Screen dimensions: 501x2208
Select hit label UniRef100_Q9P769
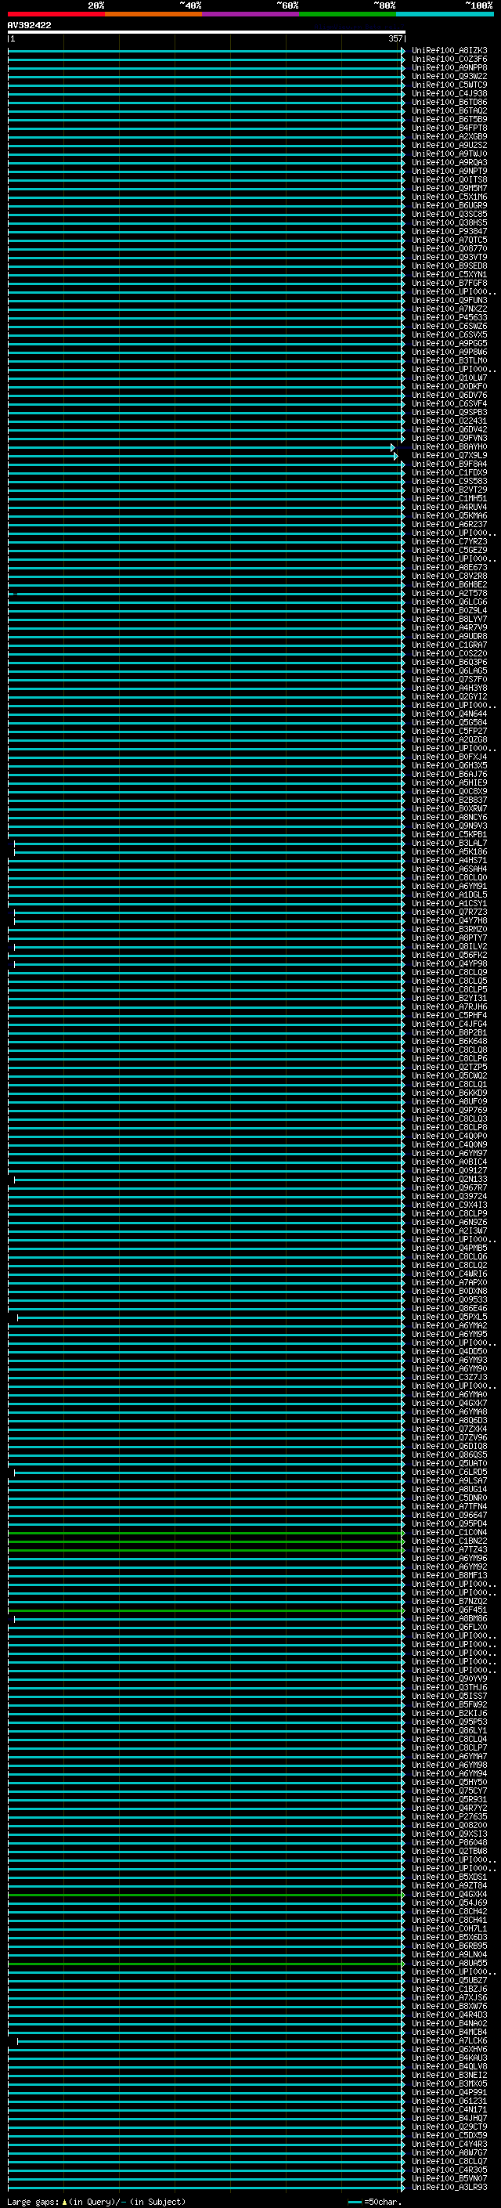pyautogui.click(x=449, y=1110)
